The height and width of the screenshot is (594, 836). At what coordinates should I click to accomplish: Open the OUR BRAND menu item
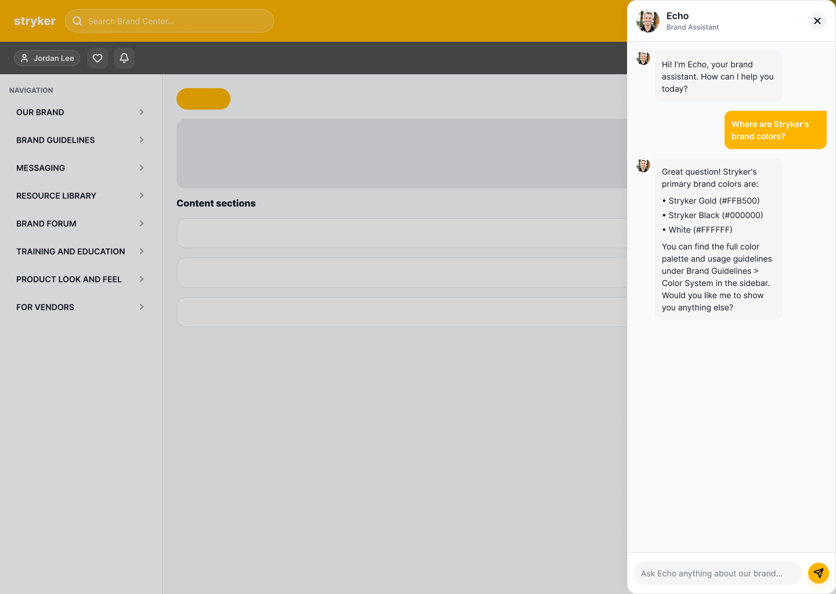81,112
